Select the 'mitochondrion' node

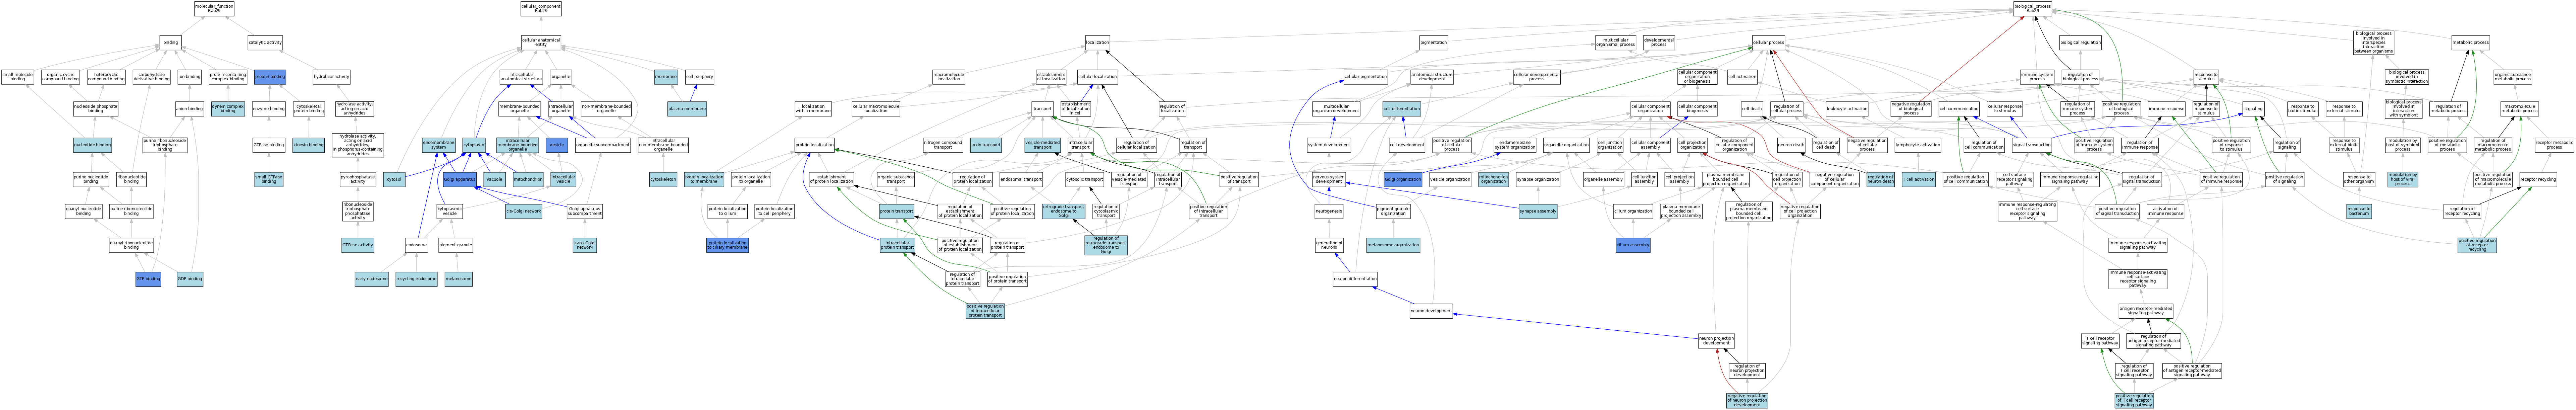pyautogui.click(x=528, y=179)
